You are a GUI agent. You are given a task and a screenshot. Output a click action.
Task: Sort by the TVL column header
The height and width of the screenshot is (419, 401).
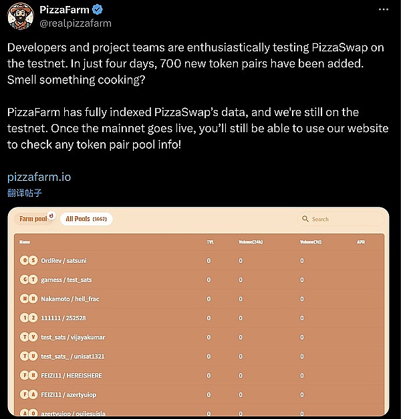(x=211, y=242)
